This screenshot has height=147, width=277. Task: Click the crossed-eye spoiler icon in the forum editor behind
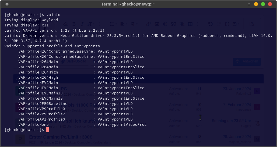[182, 24]
